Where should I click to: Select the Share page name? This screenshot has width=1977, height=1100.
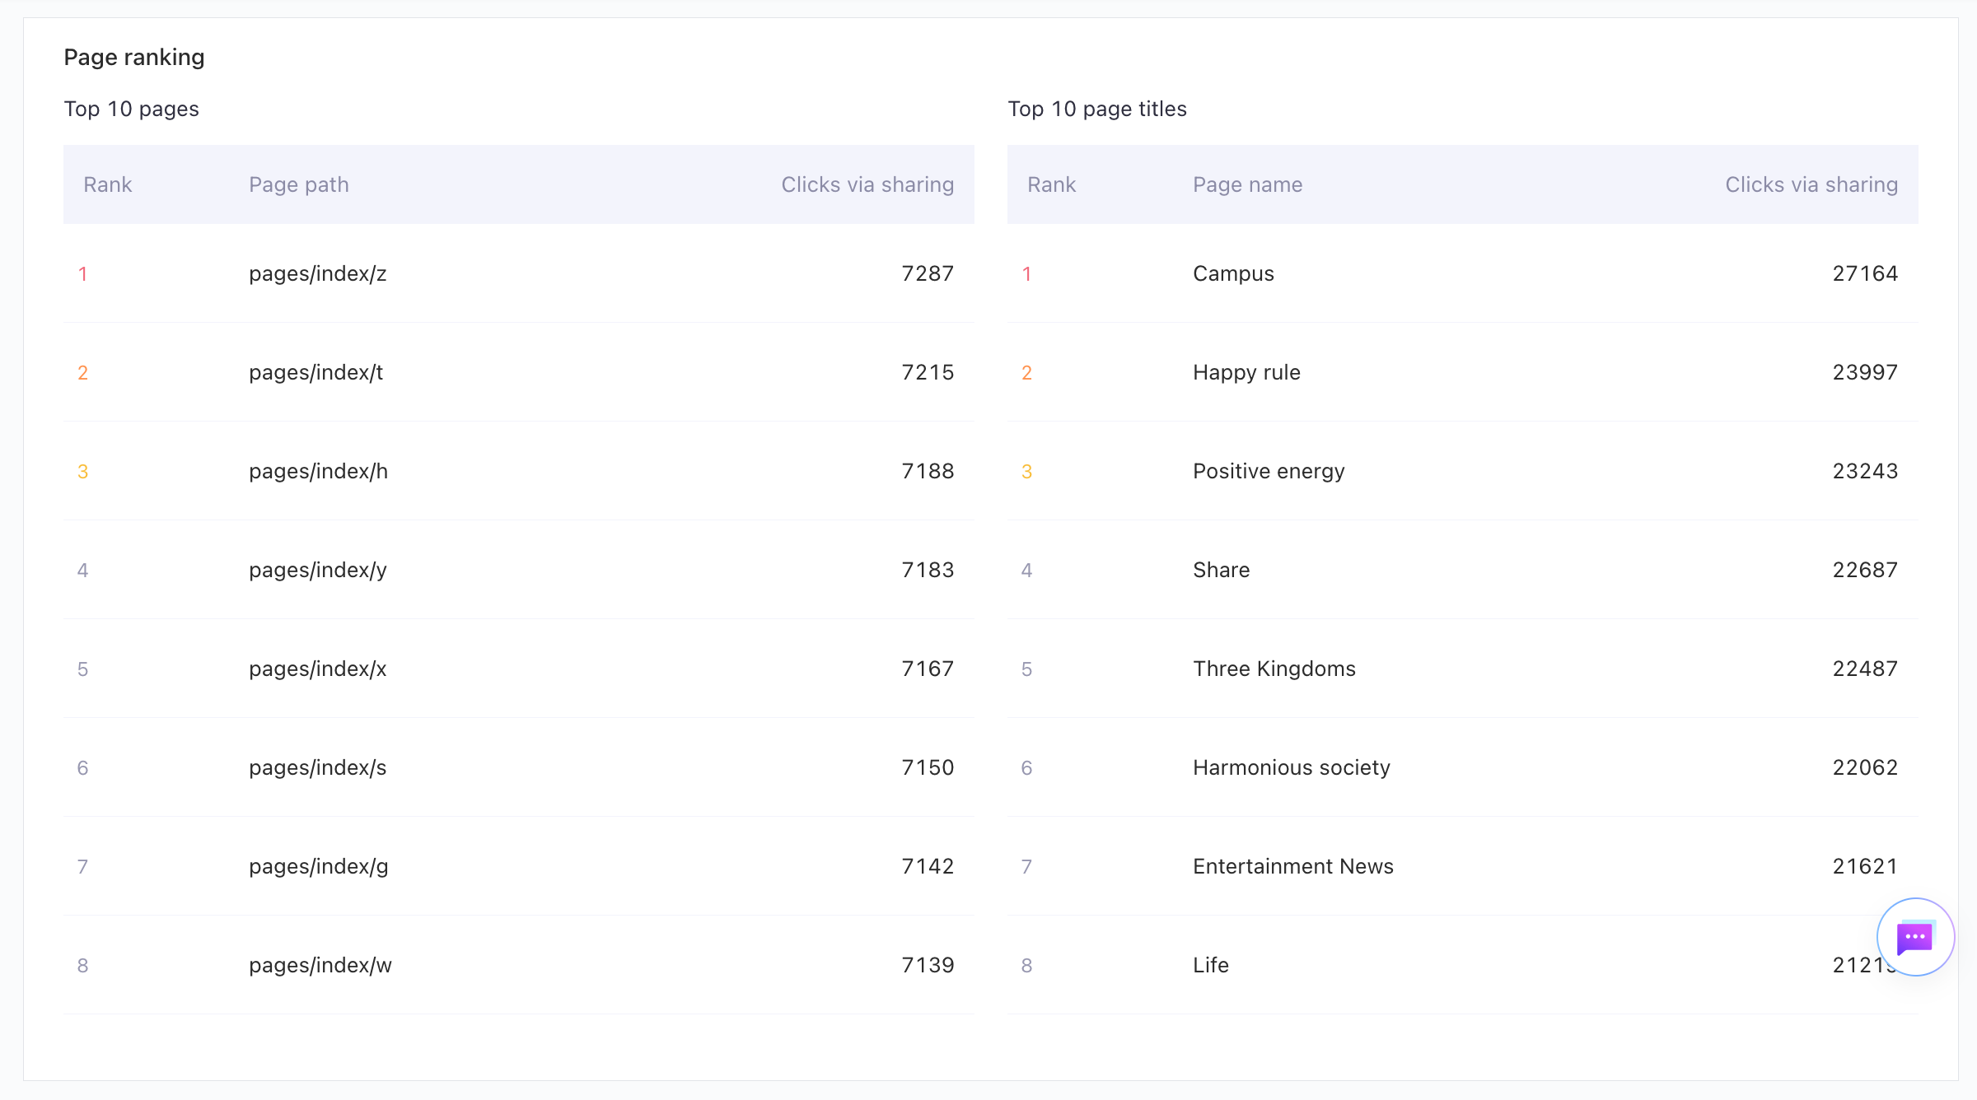(x=1221, y=570)
